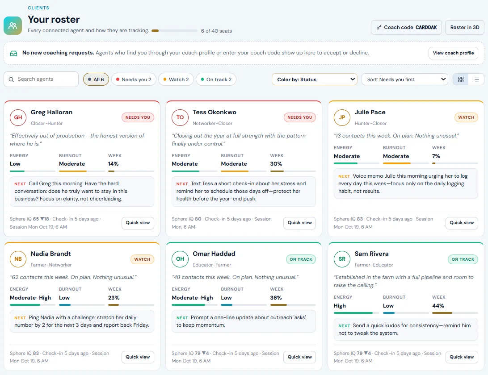The image size is (488, 375).
Task: Open Quick view for Sam Rivera
Action: pyautogui.click(x=462, y=357)
